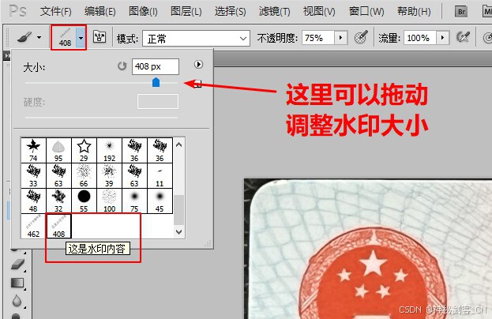Collapse the brush preset picker arrow
Screen dimensions: 492x319
click(x=81, y=38)
